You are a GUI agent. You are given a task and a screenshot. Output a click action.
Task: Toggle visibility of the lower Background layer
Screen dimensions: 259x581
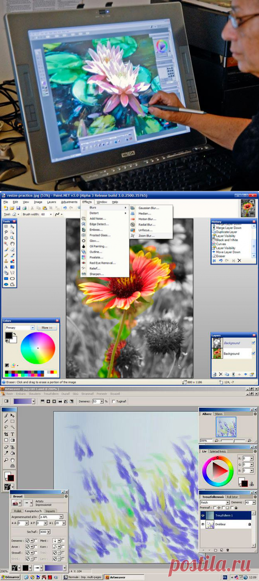tap(253, 353)
